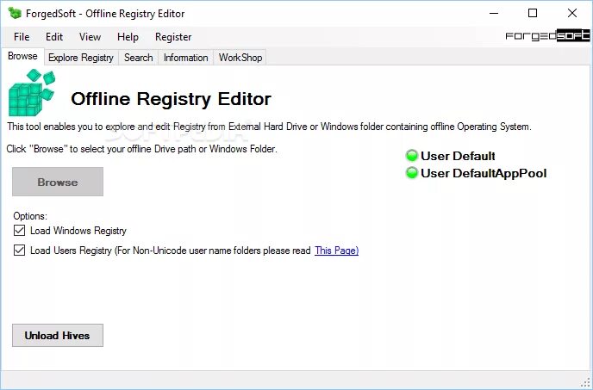Click green status light beside User DefaultAppPool

pyautogui.click(x=411, y=173)
